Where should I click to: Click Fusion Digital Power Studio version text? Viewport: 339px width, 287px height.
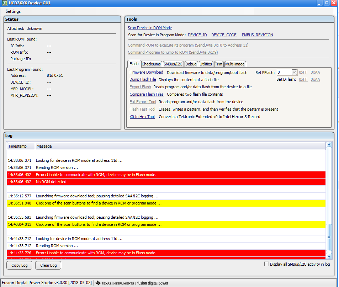pyautogui.click(x=47, y=283)
